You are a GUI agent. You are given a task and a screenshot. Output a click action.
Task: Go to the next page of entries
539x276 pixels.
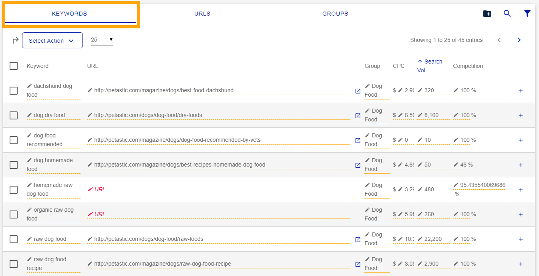[519, 40]
